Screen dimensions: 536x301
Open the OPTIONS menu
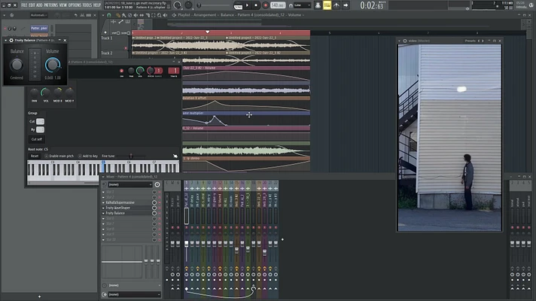[75, 5]
